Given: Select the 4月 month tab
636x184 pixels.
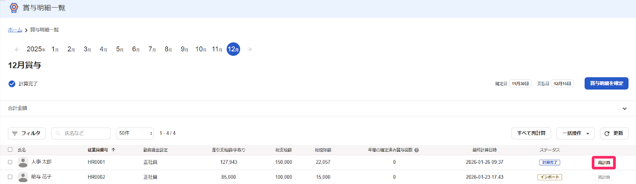Looking at the screenshot, I should pyautogui.click(x=103, y=49).
